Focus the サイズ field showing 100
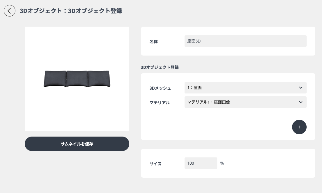Screen dimensions: 322x193 201,163
